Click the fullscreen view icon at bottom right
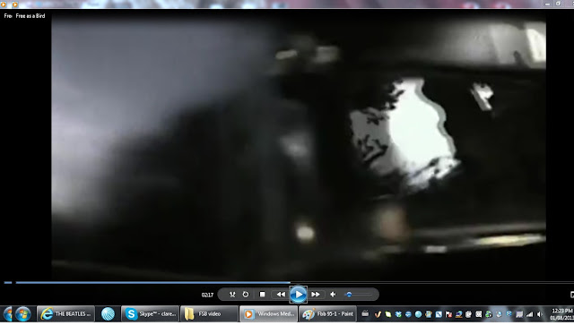This screenshot has height=334, width=574. 571,295
